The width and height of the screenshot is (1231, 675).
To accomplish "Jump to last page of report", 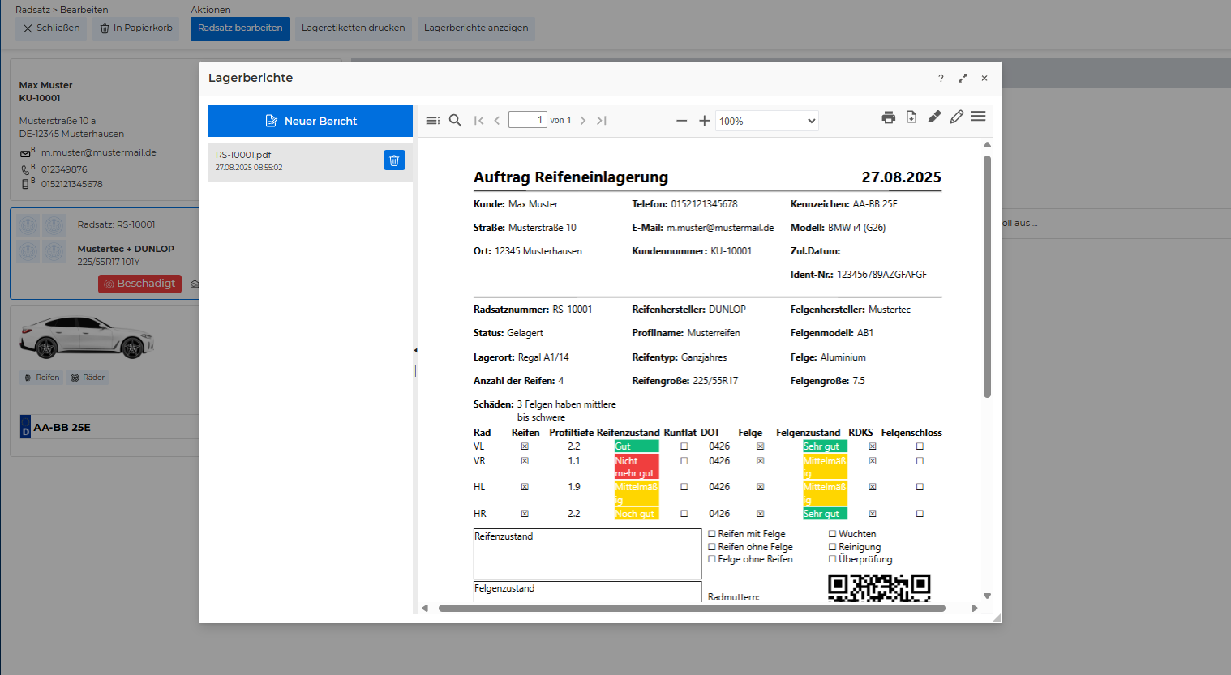I will [x=602, y=121].
